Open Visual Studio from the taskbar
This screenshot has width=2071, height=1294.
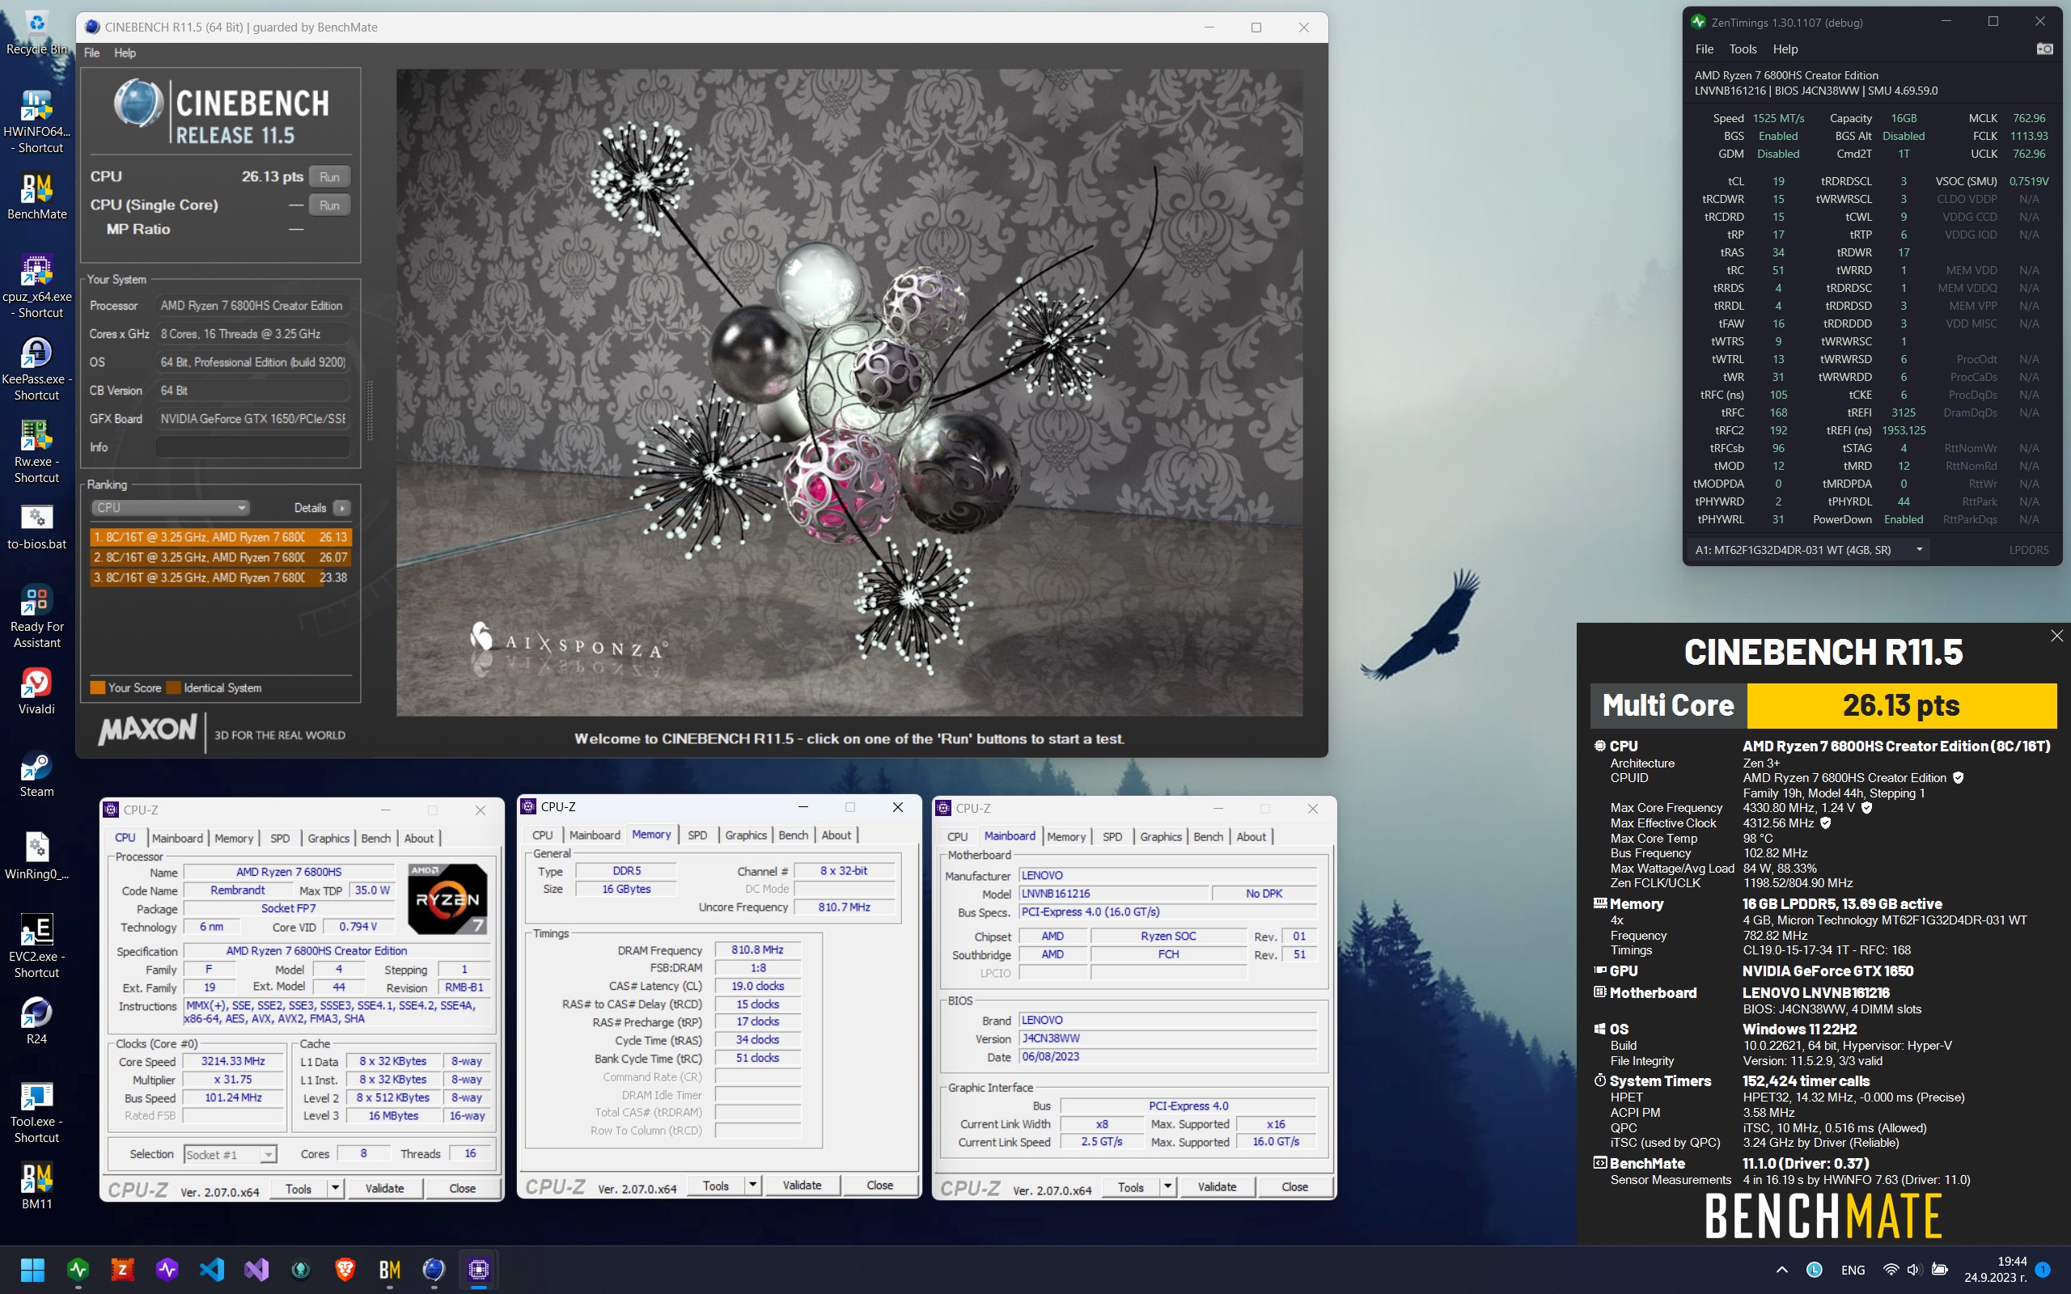(x=256, y=1269)
